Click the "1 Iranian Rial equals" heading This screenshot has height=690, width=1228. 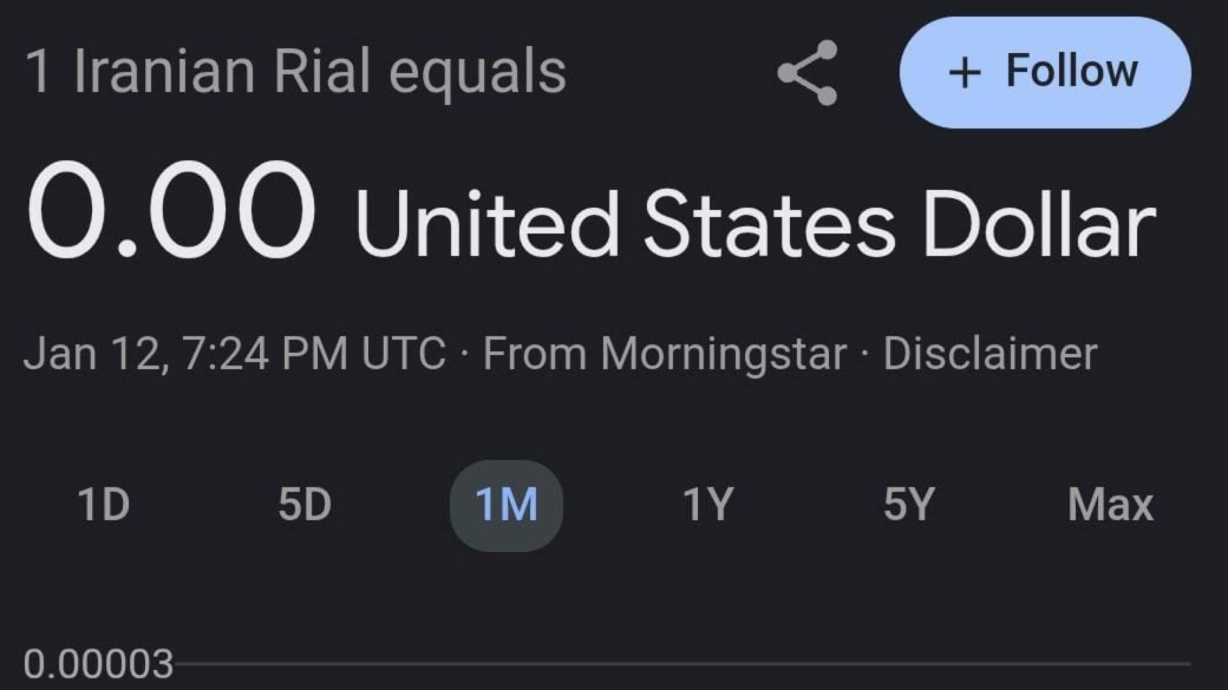point(295,72)
